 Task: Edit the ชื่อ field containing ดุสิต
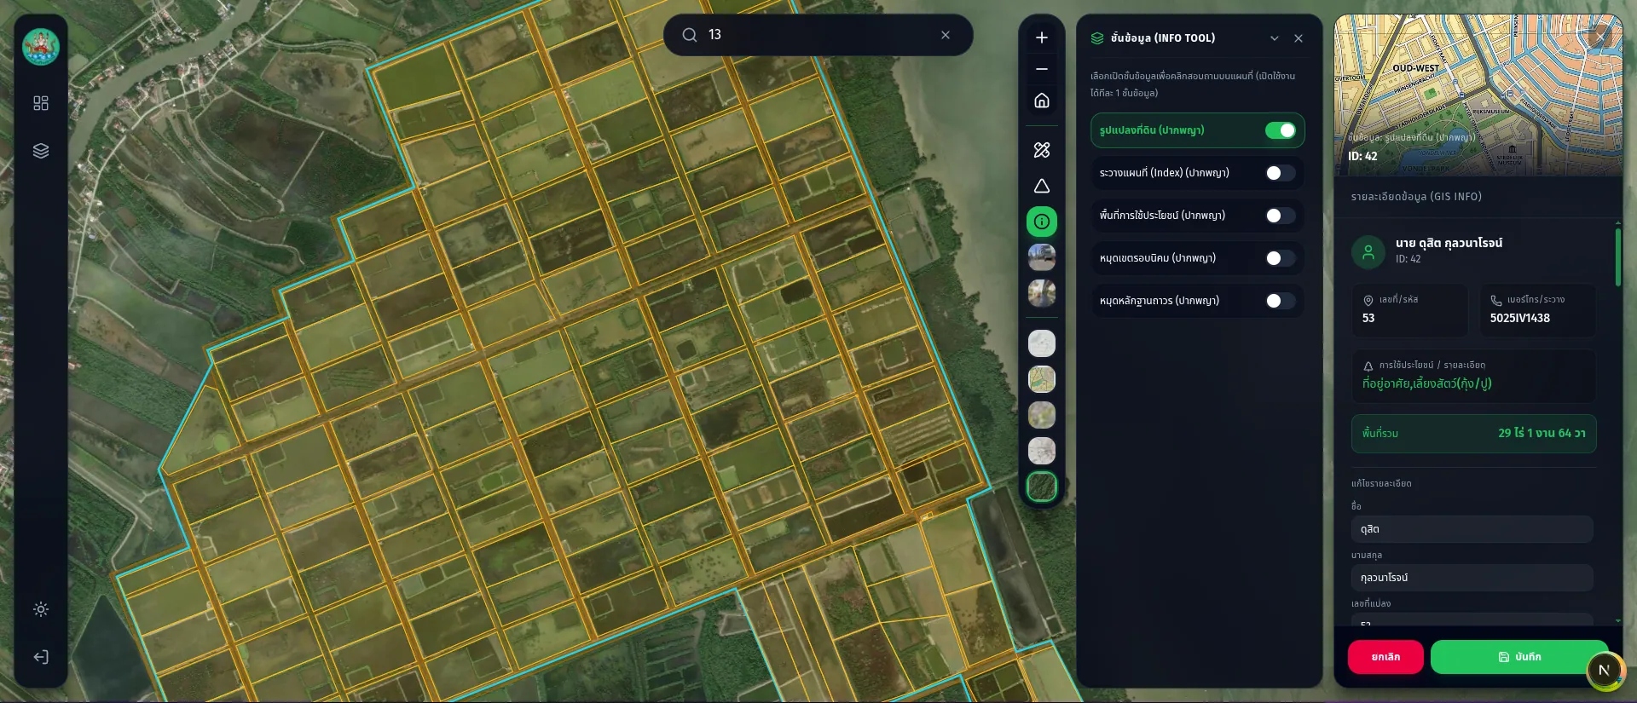[1472, 529]
